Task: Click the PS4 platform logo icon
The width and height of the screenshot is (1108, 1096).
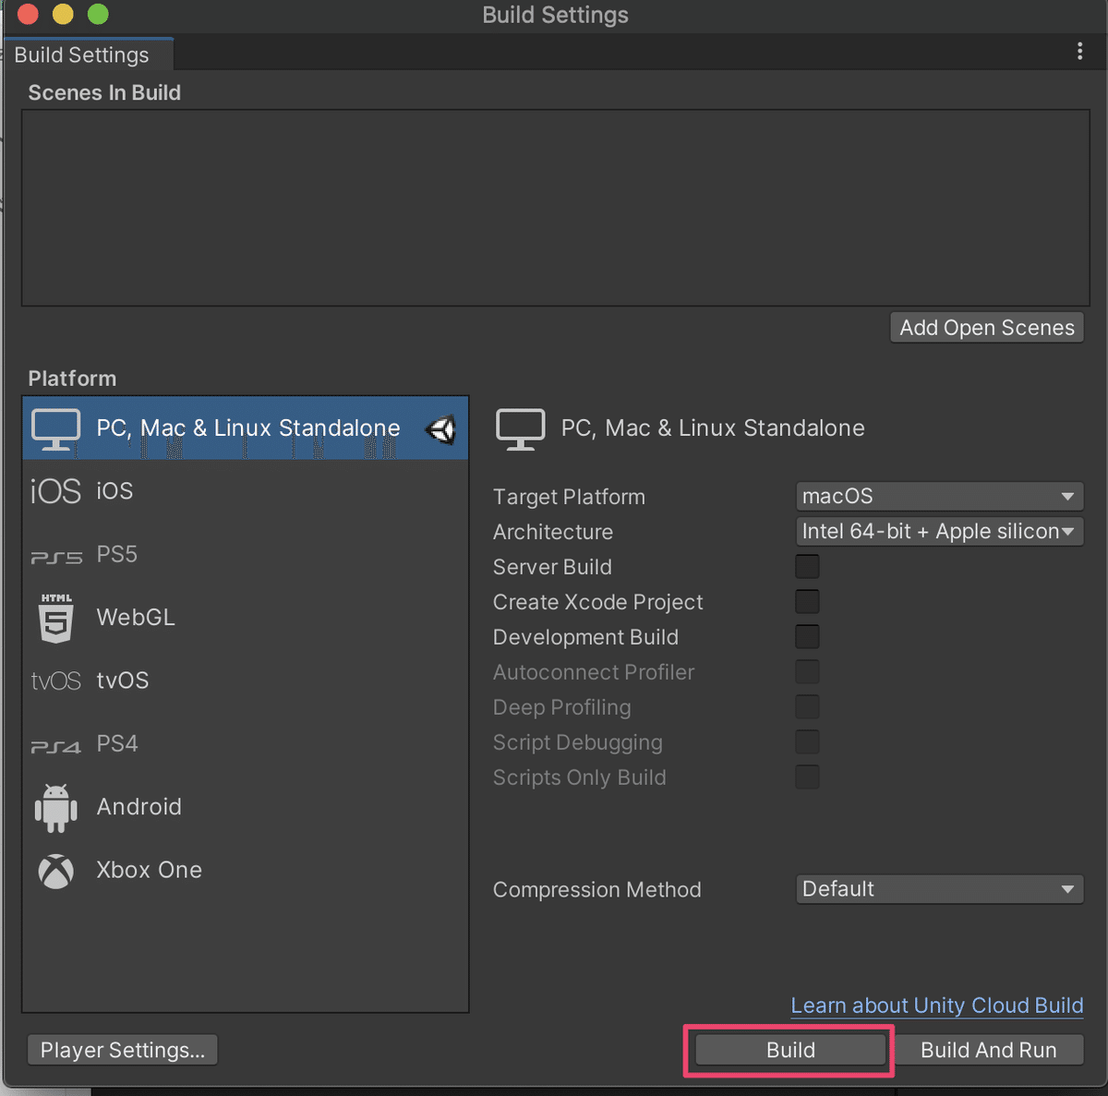Action: point(55,746)
